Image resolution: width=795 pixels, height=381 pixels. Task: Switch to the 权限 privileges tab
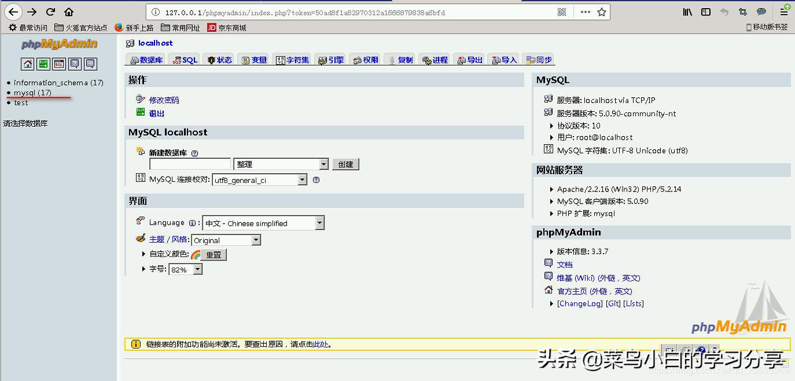366,60
